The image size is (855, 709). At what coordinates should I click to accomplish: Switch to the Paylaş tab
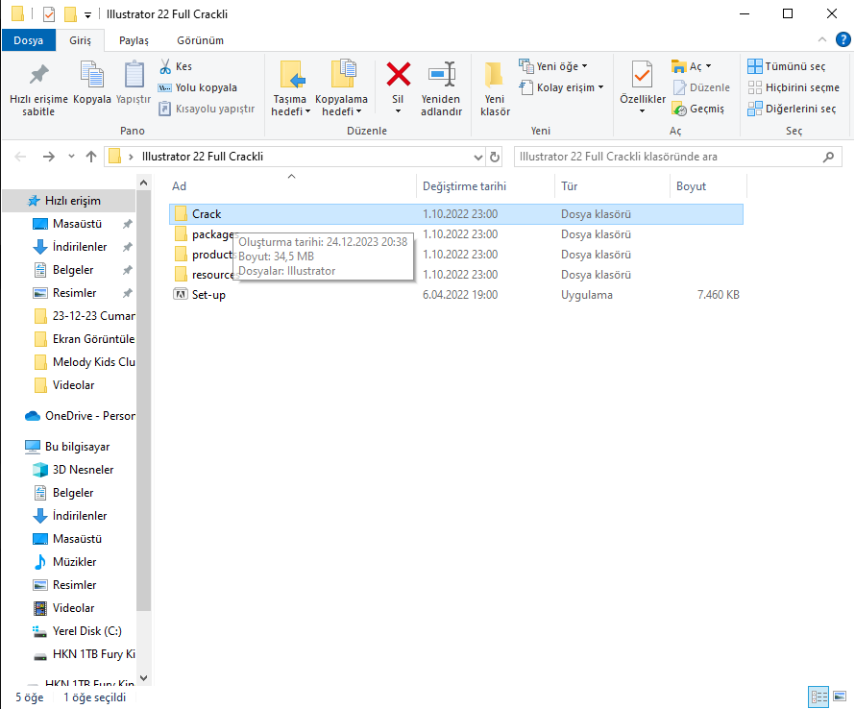(134, 40)
